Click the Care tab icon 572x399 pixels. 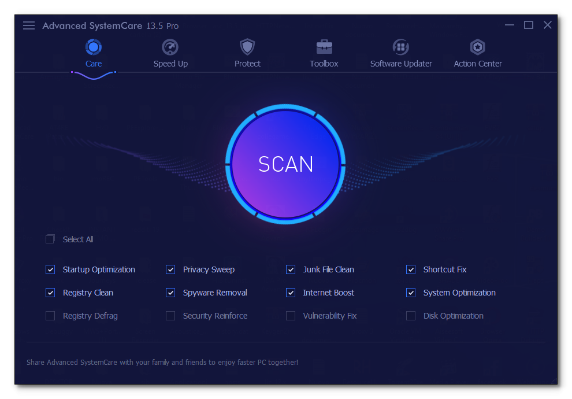click(94, 47)
